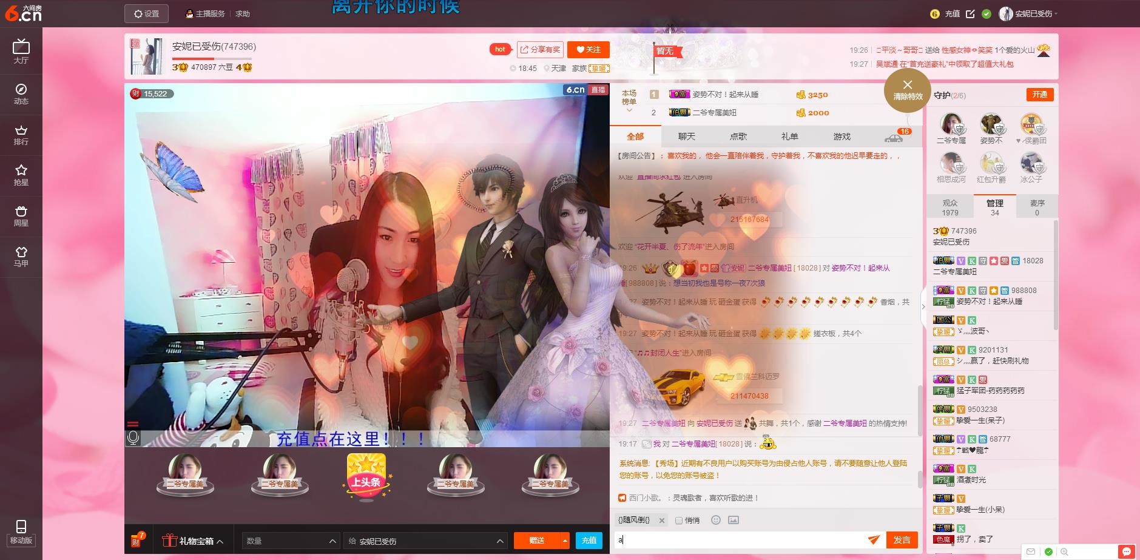Switch to the 点歌 tab
Image resolution: width=1140 pixels, height=560 pixels.
click(x=738, y=137)
